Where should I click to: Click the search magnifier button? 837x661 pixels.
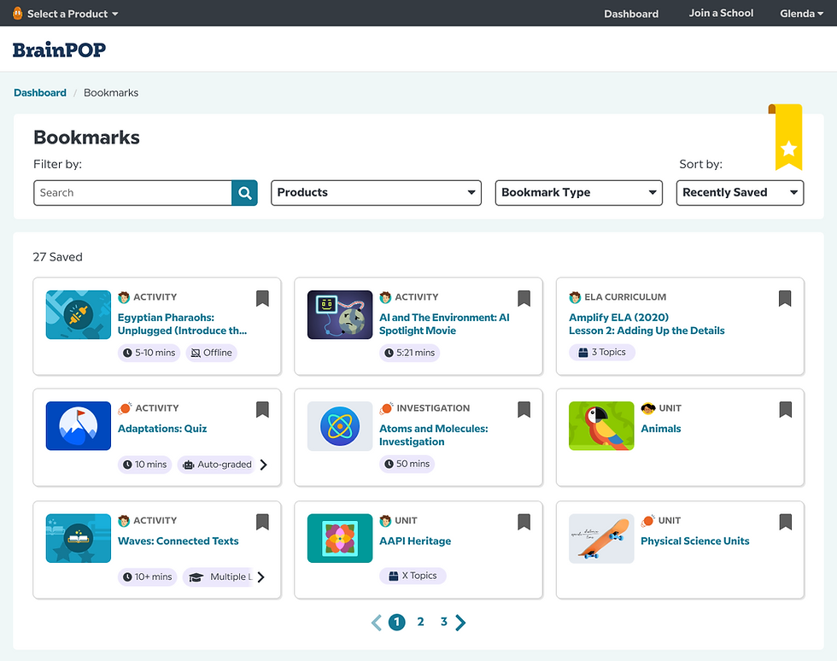click(244, 193)
